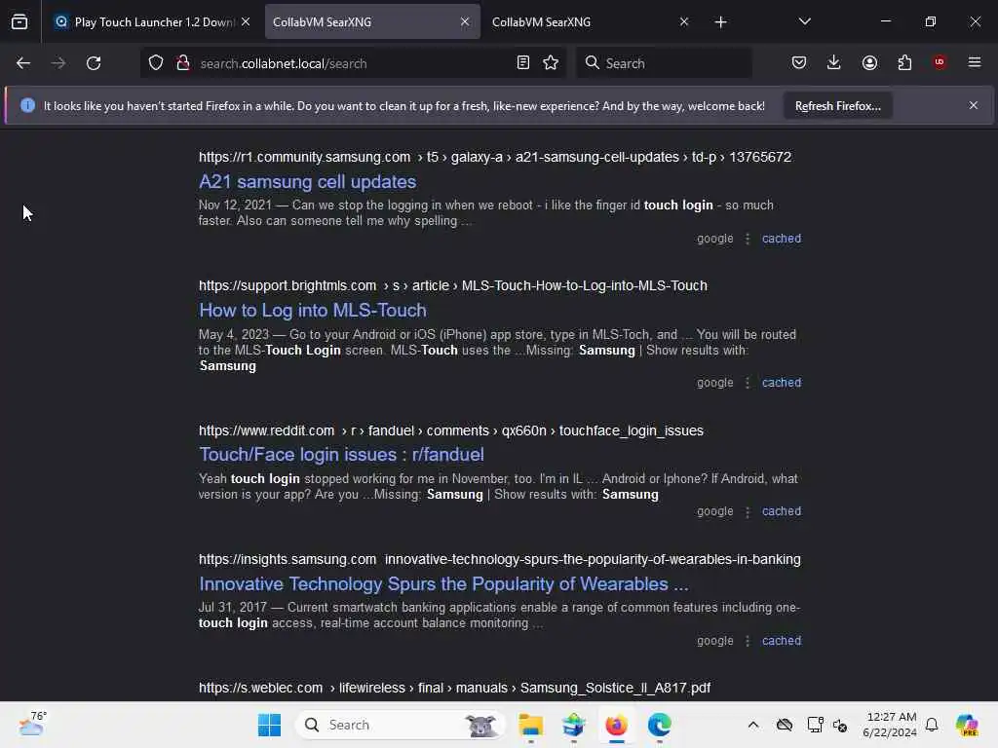Open the clock showing 12:27 AM

coord(890,725)
